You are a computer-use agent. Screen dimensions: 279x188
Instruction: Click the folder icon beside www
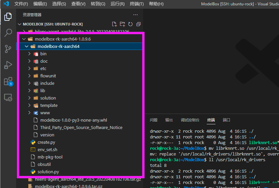36,113
